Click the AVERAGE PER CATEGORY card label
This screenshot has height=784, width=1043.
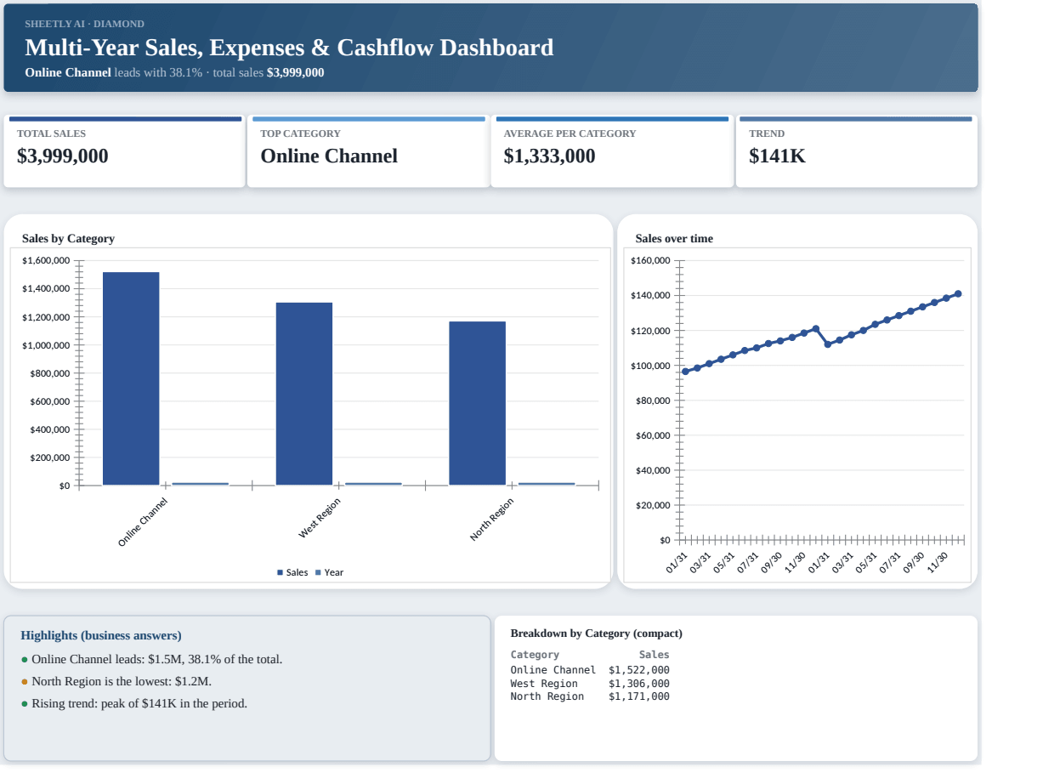click(570, 134)
